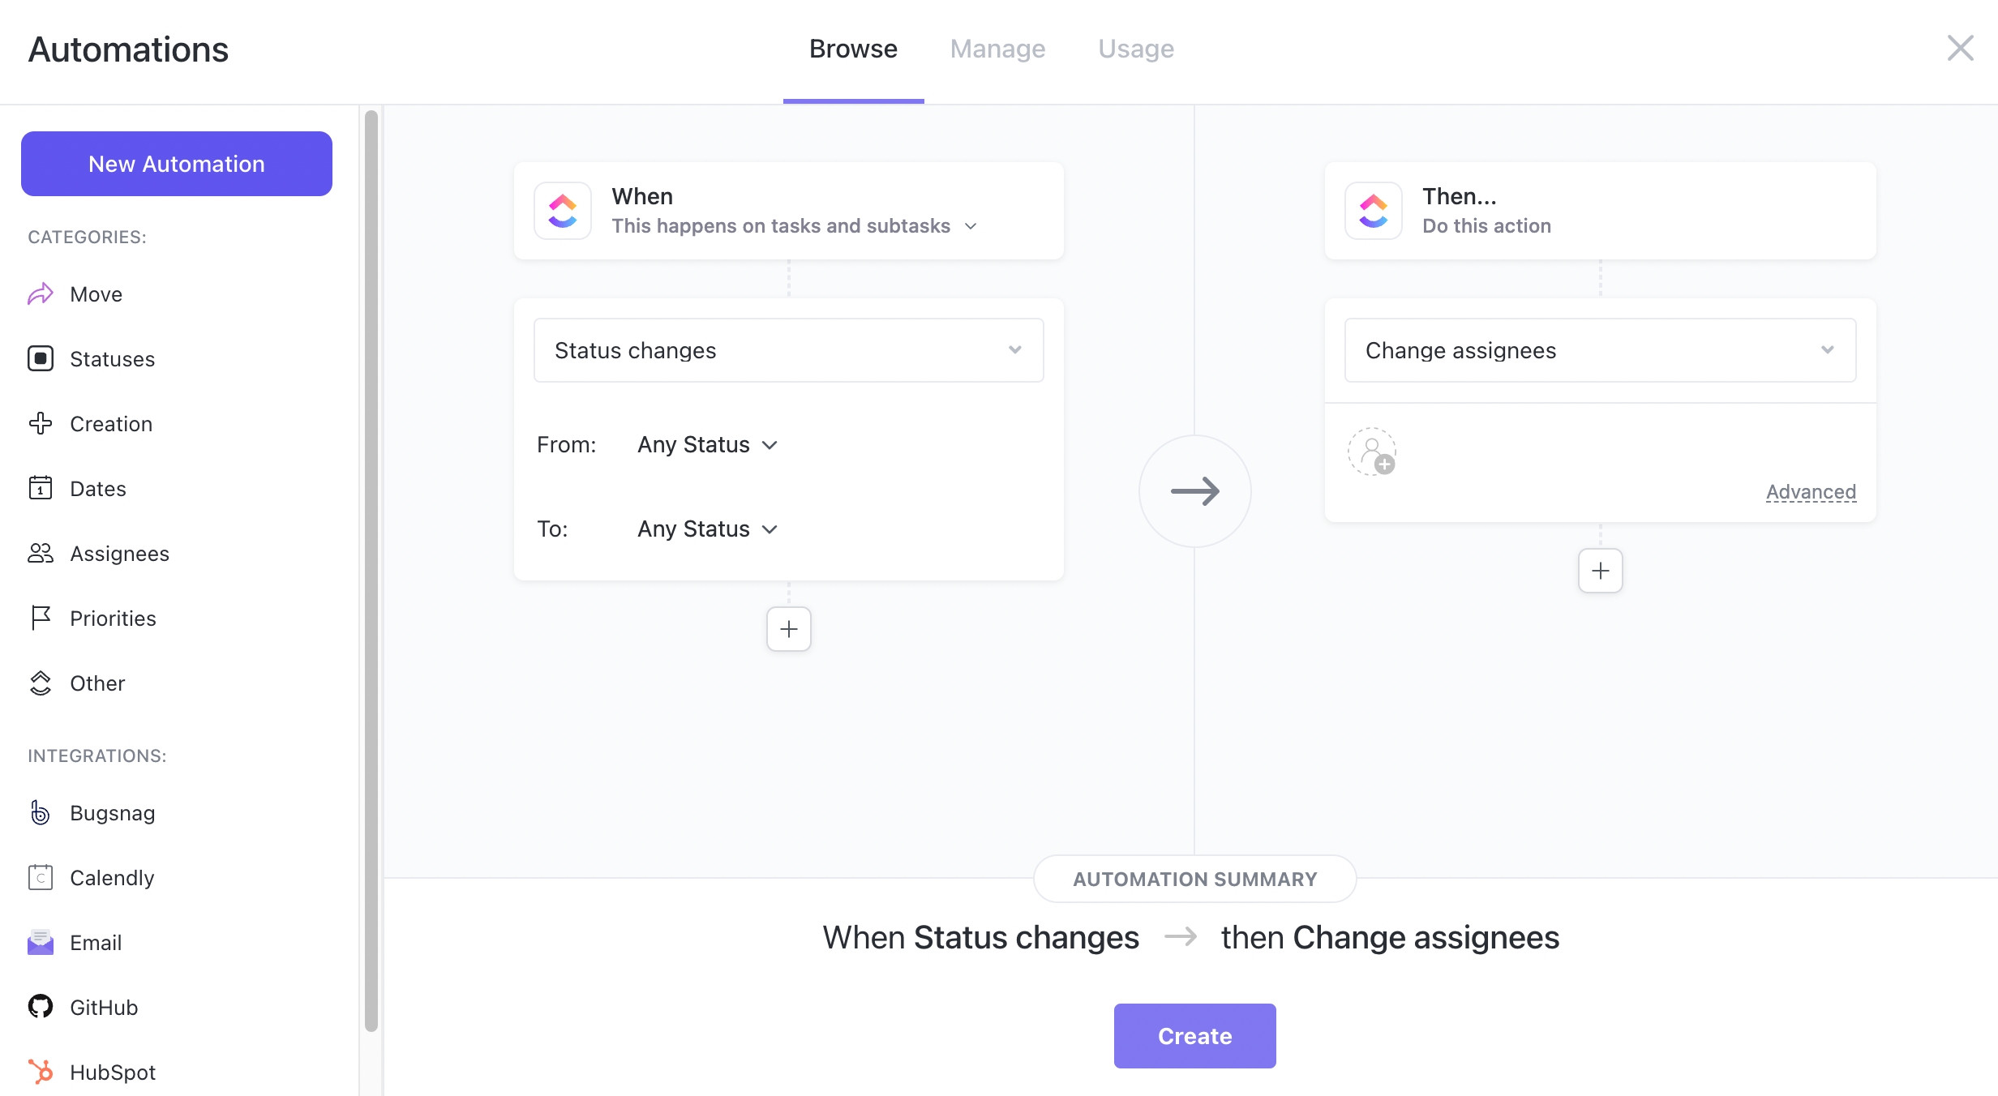Viewport: 1998px width, 1096px height.
Task: Switch to the Manage tab
Action: pos(997,49)
